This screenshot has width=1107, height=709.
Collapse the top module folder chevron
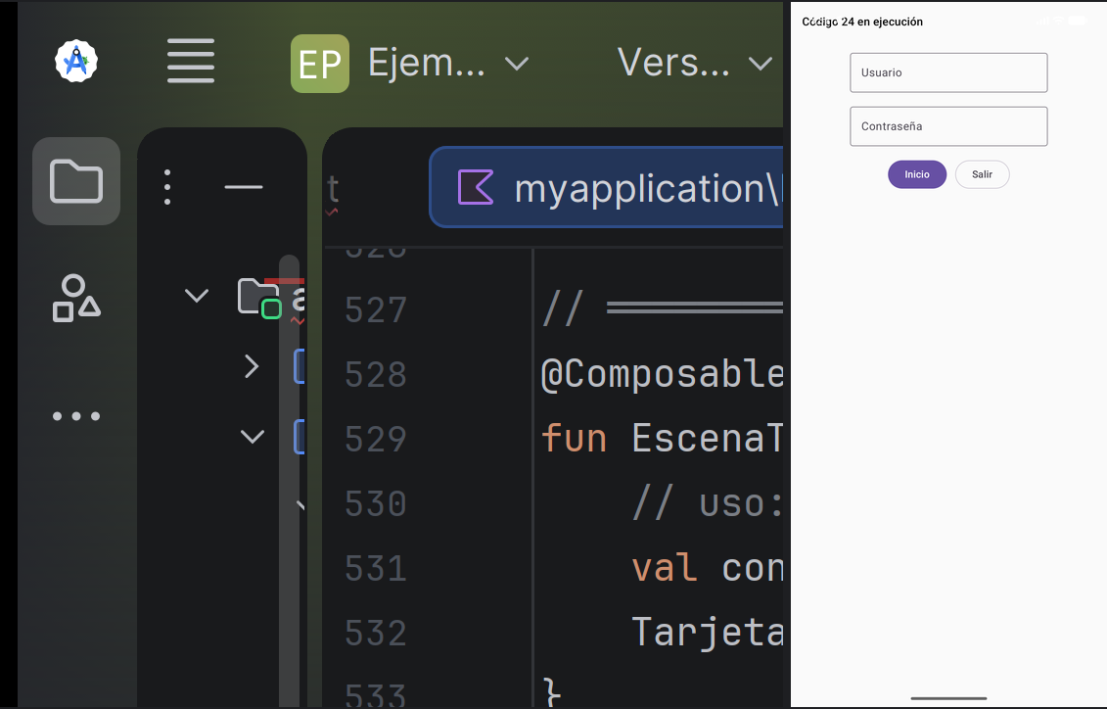pyautogui.click(x=197, y=295)
